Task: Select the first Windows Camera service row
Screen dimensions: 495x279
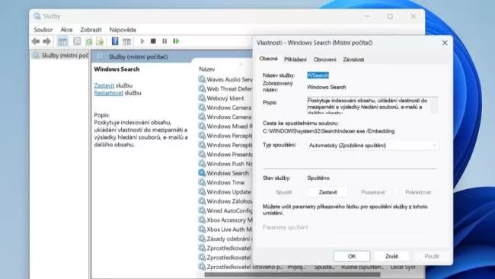Action: point(225,107)
